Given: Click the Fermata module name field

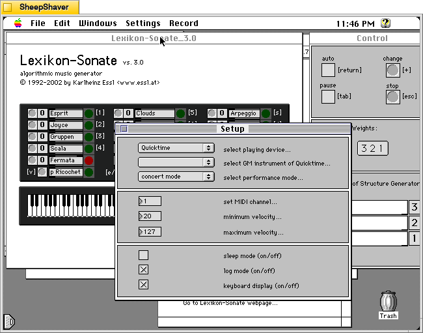Looking at the screenshot, I should [66, 160].
